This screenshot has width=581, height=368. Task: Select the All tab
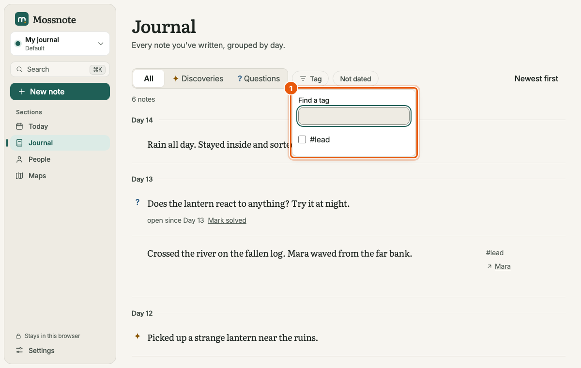tap(149, 78)
